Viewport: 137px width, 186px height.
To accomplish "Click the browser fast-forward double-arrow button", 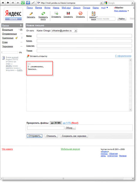I will pyautogui.click(x=18, y=3).
